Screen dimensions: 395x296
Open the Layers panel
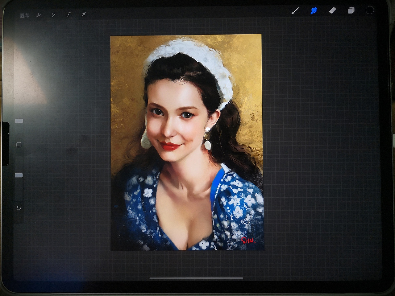pyautogui.click(x=351, y=10)
